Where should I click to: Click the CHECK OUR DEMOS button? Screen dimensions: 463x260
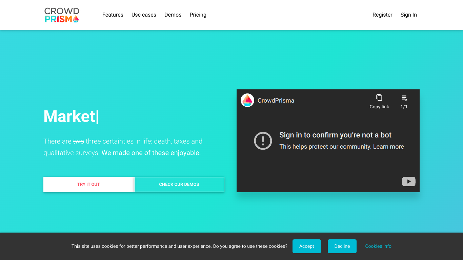[x=179, y=185]
